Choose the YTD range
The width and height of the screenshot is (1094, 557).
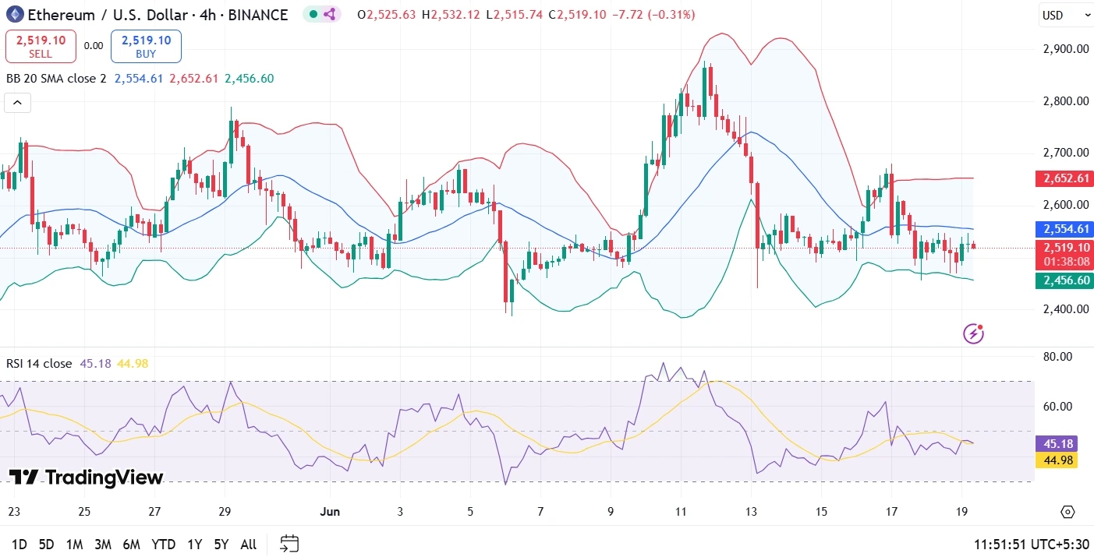pos(163,545)
